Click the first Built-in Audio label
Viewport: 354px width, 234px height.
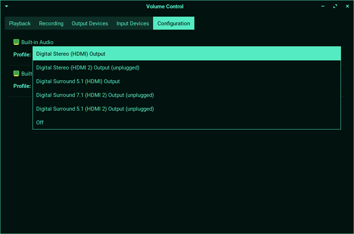click(37, 42)
